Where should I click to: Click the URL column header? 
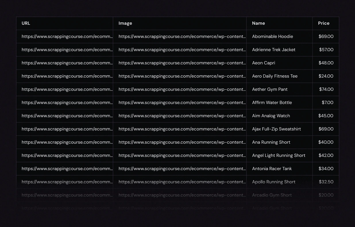click(x=26, y=23)
